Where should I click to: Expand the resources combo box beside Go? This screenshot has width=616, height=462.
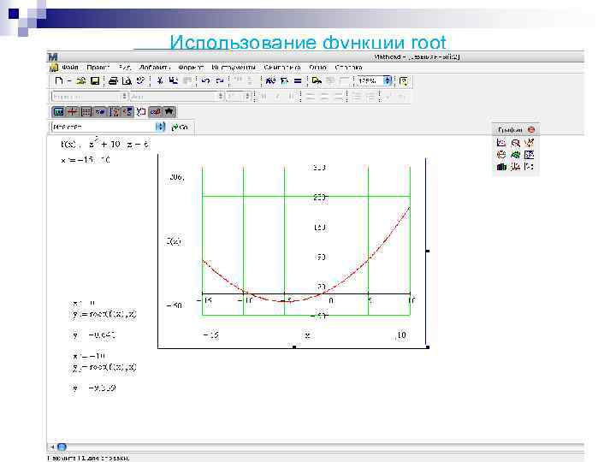[x=160, y=127]
